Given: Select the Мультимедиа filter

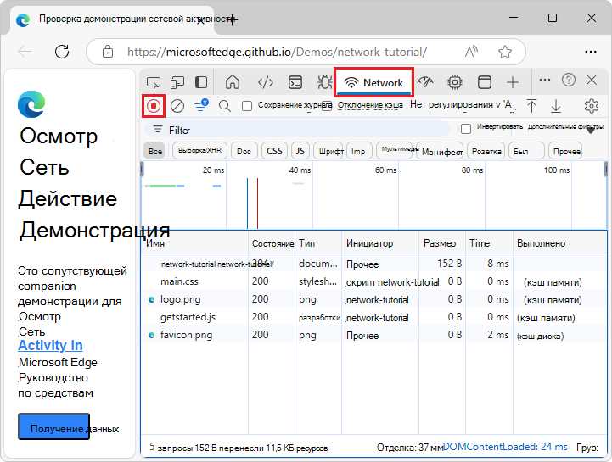Looking at the screenshot, I should tap(394, 150).
